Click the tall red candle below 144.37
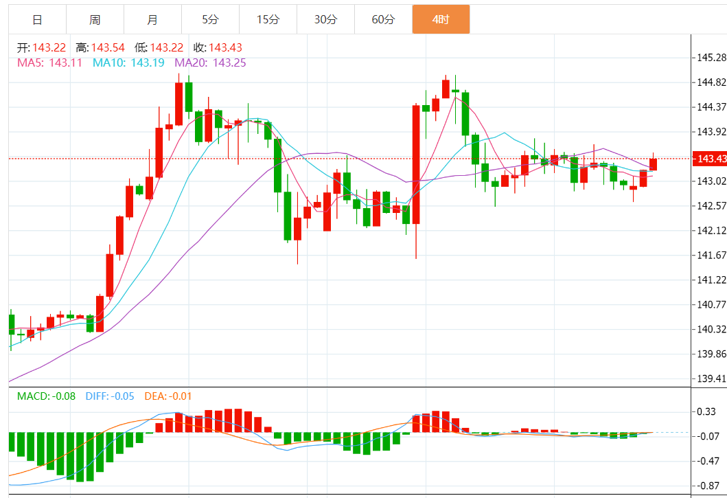 click(x=416, y=165)
